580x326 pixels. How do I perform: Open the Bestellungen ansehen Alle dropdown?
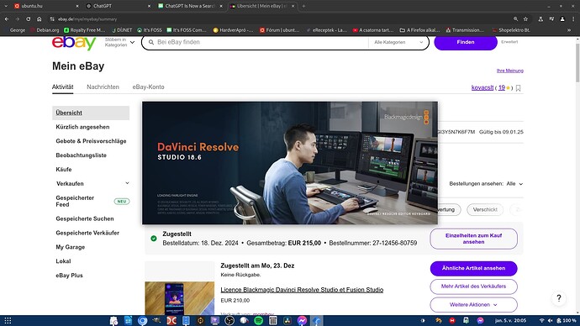pos(514,184)
